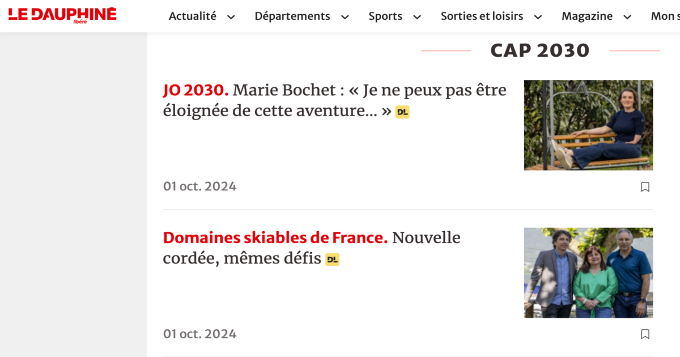Open the Départements dropdown
Image resolution: width=680 pixels, height=357 pixels.
[292, 16]
